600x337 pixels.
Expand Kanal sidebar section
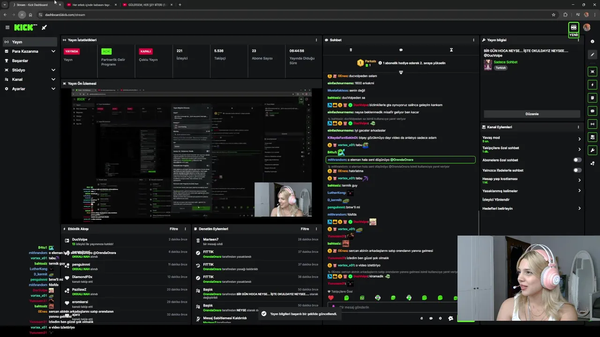point(30,80)
